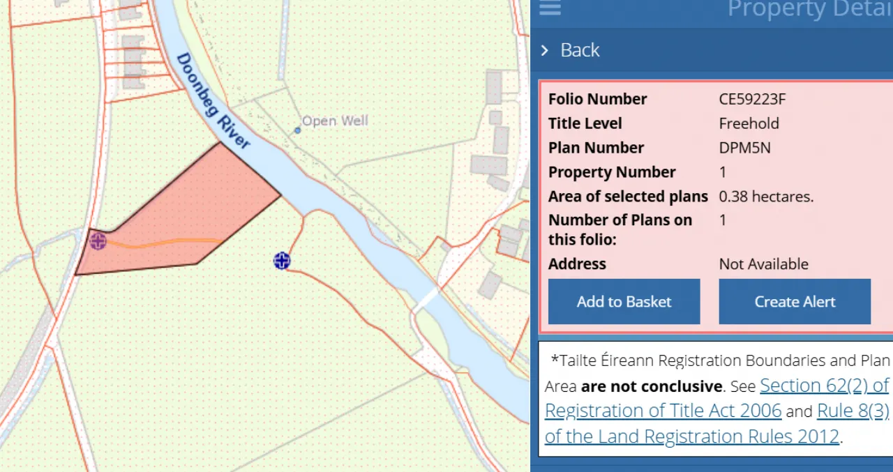Select the purple crosshair marker inside the parcel
This screenshot has height=472, width=893.
pyautogui.click(x=98, y=241)
